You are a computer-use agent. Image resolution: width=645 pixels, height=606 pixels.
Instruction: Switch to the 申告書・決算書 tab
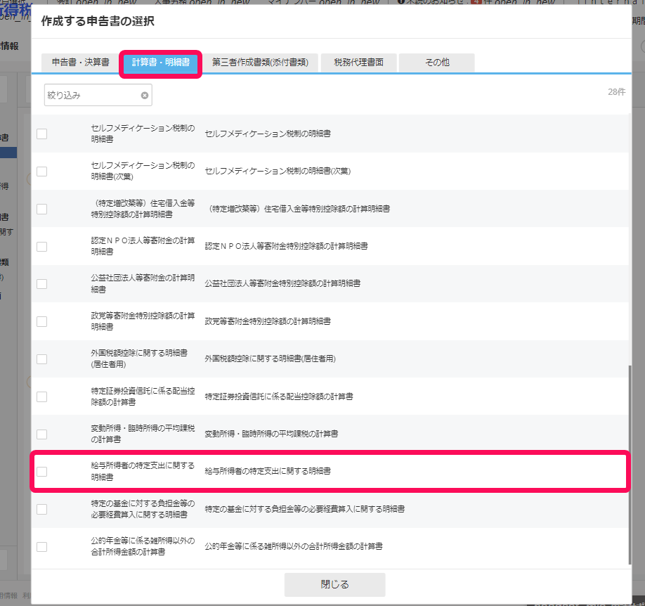(x=81, y=63)
